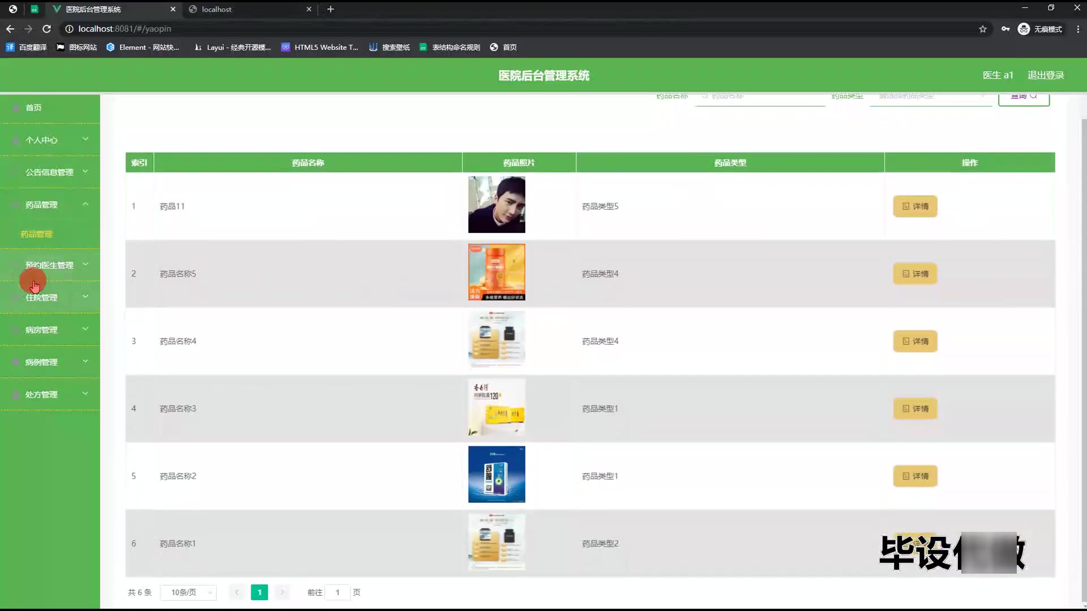Click 详情 button for 药品11

pos(915,206)
